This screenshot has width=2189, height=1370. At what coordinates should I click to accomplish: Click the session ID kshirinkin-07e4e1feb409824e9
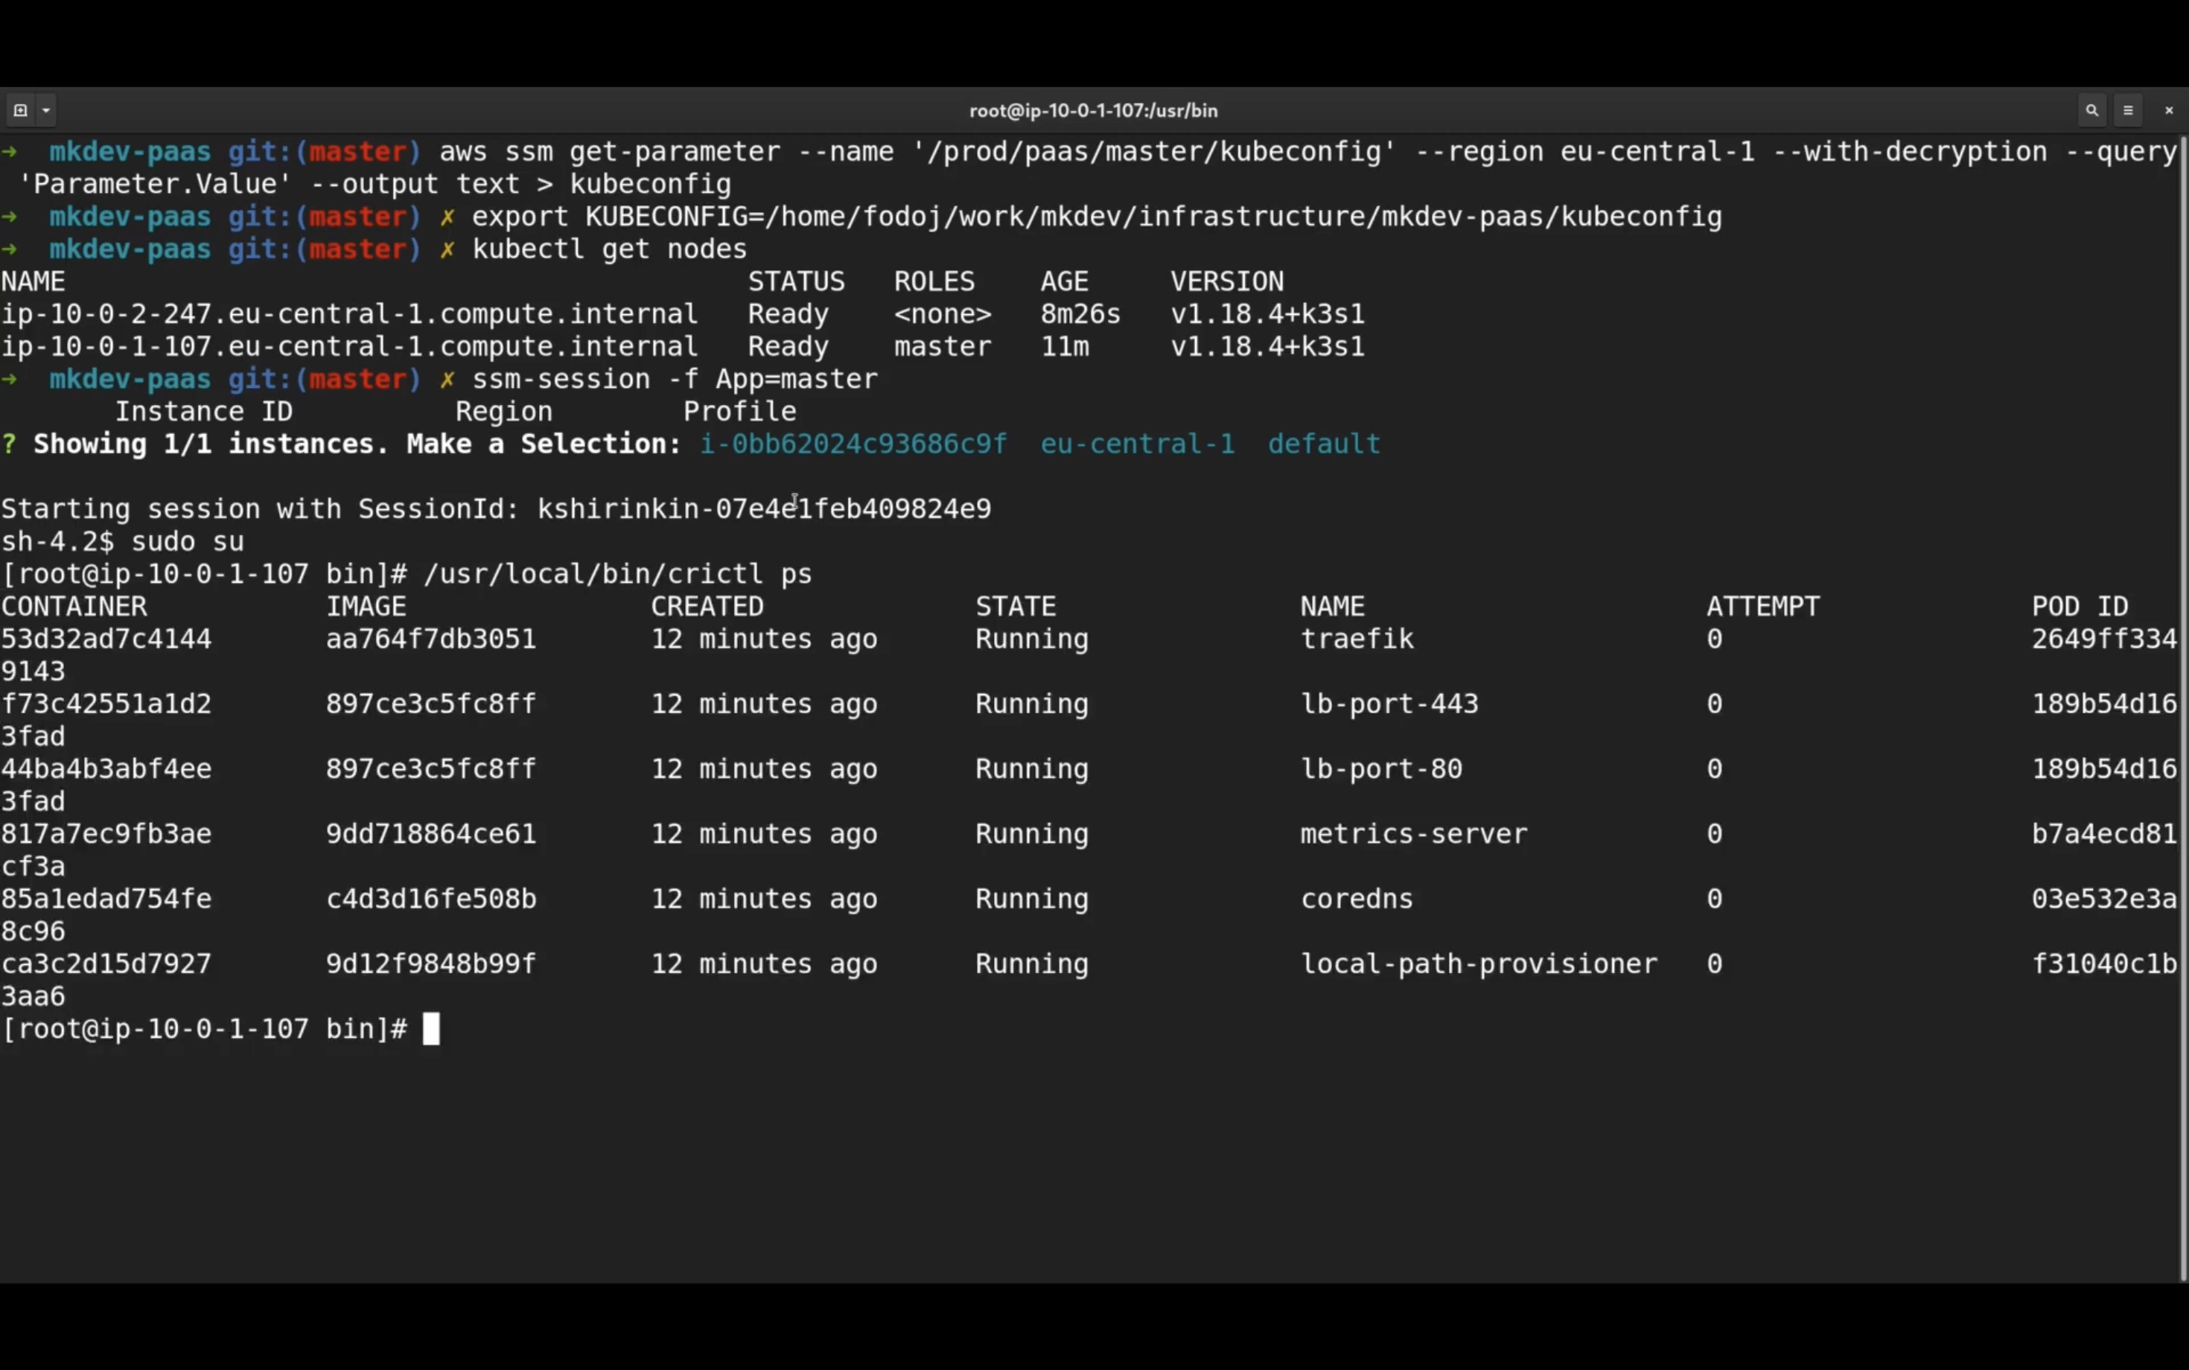765,509
